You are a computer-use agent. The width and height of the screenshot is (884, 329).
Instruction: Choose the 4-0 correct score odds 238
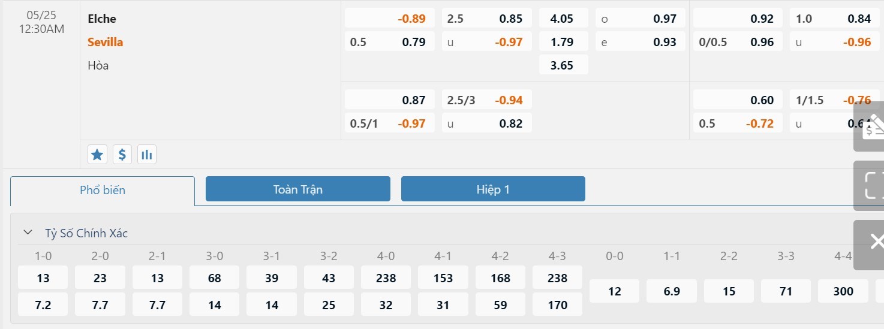[386, 278]
